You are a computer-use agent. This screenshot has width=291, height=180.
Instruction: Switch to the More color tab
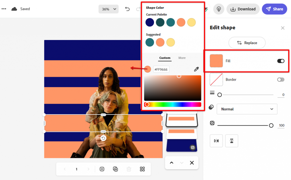(x=182, y=58)
